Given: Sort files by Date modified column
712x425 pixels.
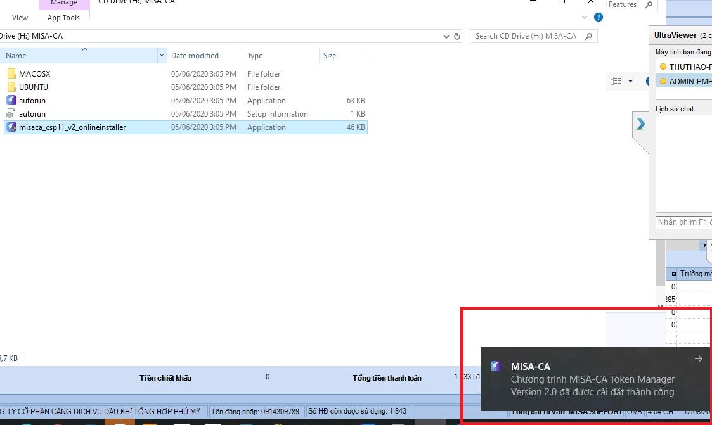Looking at the screenshot, I should pos(205,55).
